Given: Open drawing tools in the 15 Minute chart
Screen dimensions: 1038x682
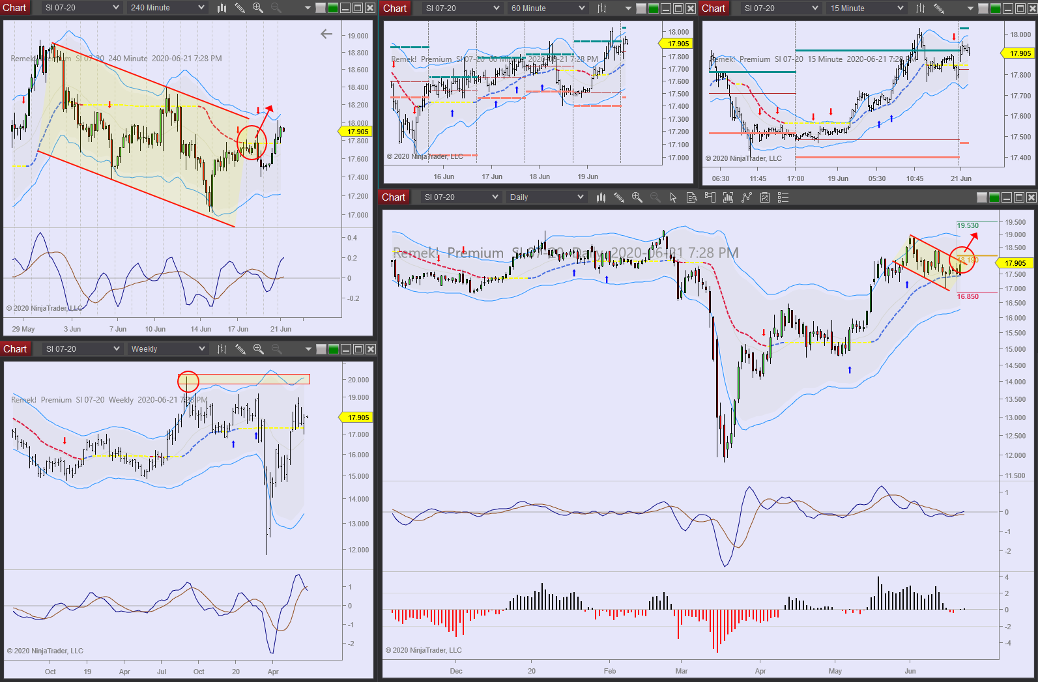Looking at the screenshot, I should pyautogui.click(x=938, y=8).
